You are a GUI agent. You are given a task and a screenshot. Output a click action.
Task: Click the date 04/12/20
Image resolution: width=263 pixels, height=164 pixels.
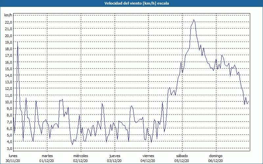pyautogui.click(x=148, y=161)
